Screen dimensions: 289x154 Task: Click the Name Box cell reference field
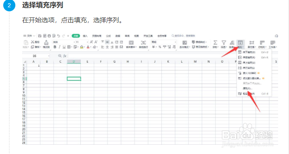coord(36,56)
